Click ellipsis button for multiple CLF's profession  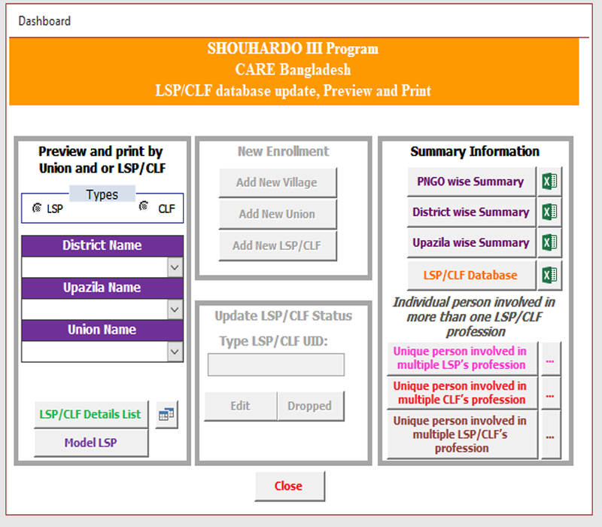(x=551, y=393)
